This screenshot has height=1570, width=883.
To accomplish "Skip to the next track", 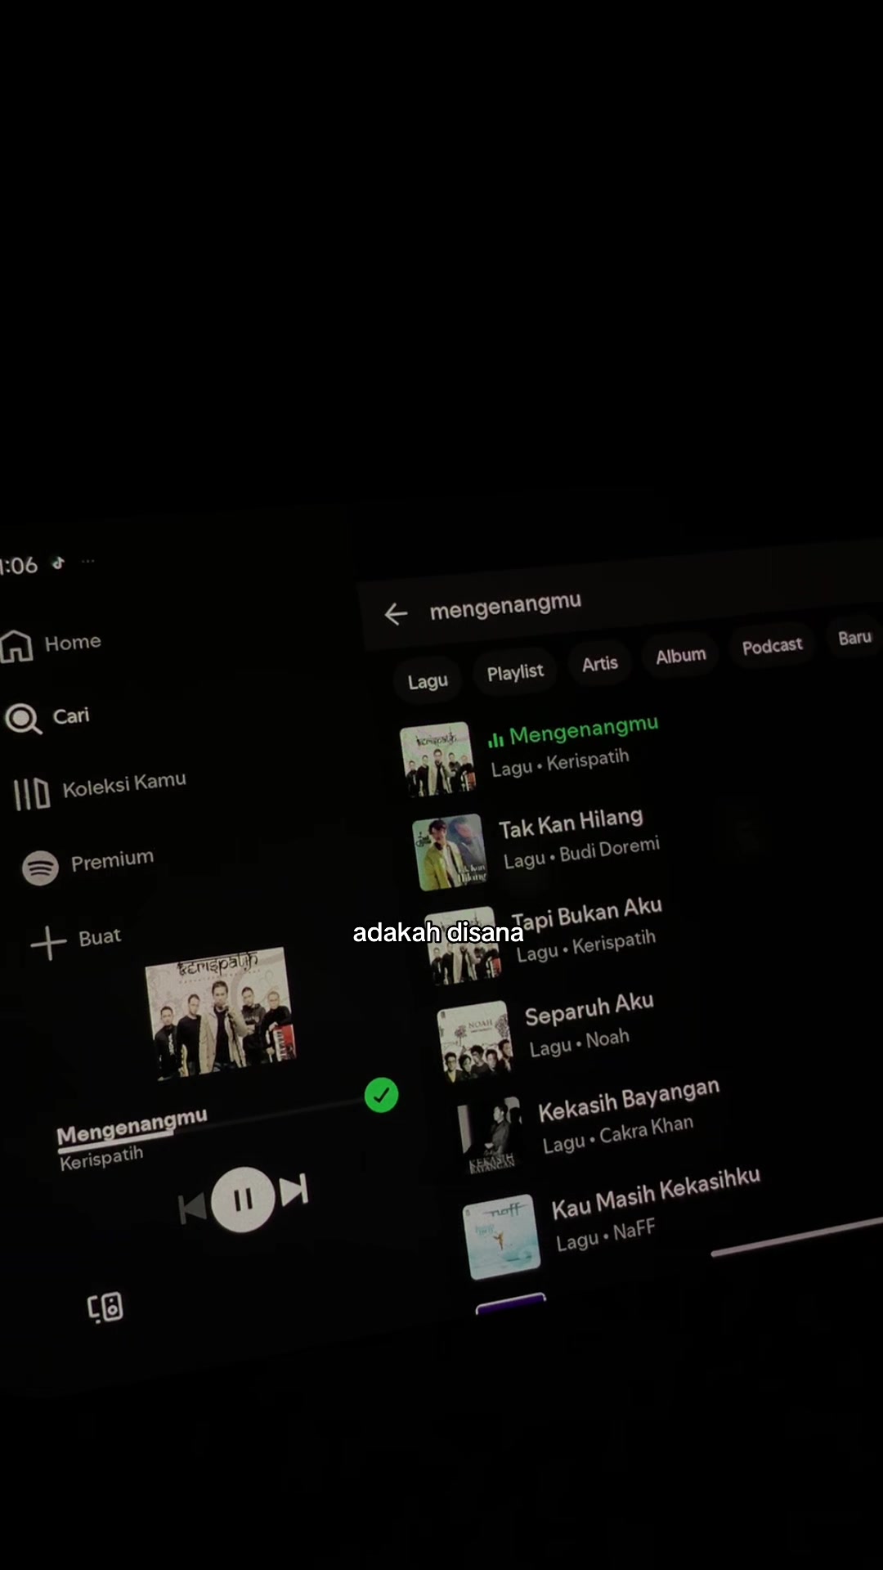I will pos(294,1191).
